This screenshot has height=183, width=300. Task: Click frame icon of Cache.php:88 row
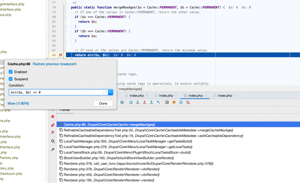61,124
